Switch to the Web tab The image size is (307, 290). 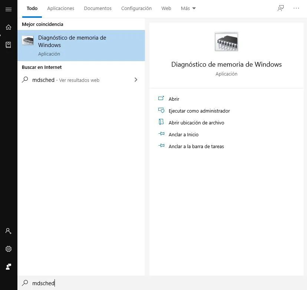pyautogui.click(x=166, y=9)
